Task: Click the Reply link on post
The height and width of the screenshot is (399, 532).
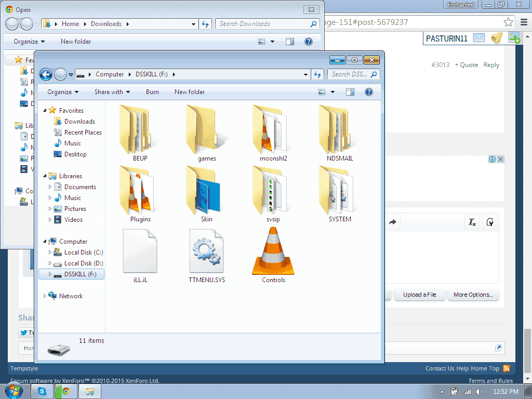Action: coord(491,65)
